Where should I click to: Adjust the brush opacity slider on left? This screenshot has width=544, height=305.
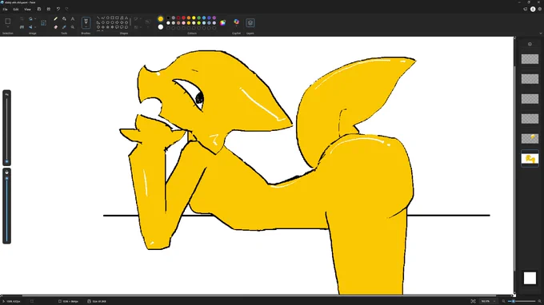coord(6,206)
